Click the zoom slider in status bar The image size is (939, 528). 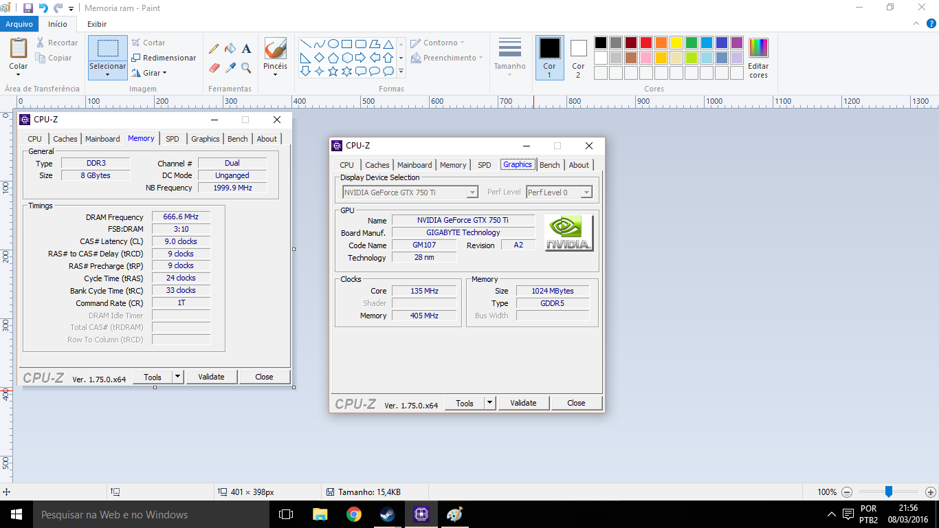click(x=888, y=492)
